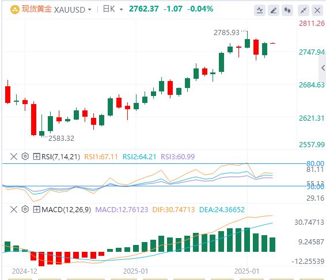Click the 2024-12 date axis label
This screenshot has width=326, height=280.
[25, 271]
